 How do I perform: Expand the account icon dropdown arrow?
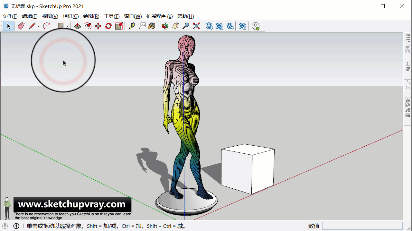(262, 26)
